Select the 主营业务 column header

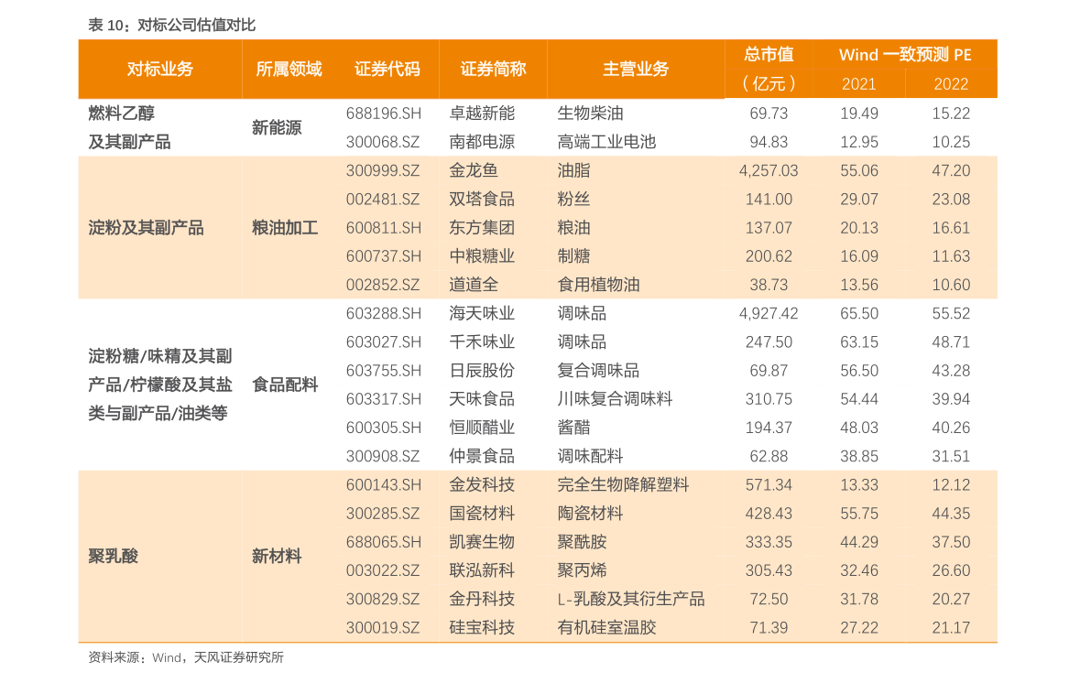tap(635, 69)
